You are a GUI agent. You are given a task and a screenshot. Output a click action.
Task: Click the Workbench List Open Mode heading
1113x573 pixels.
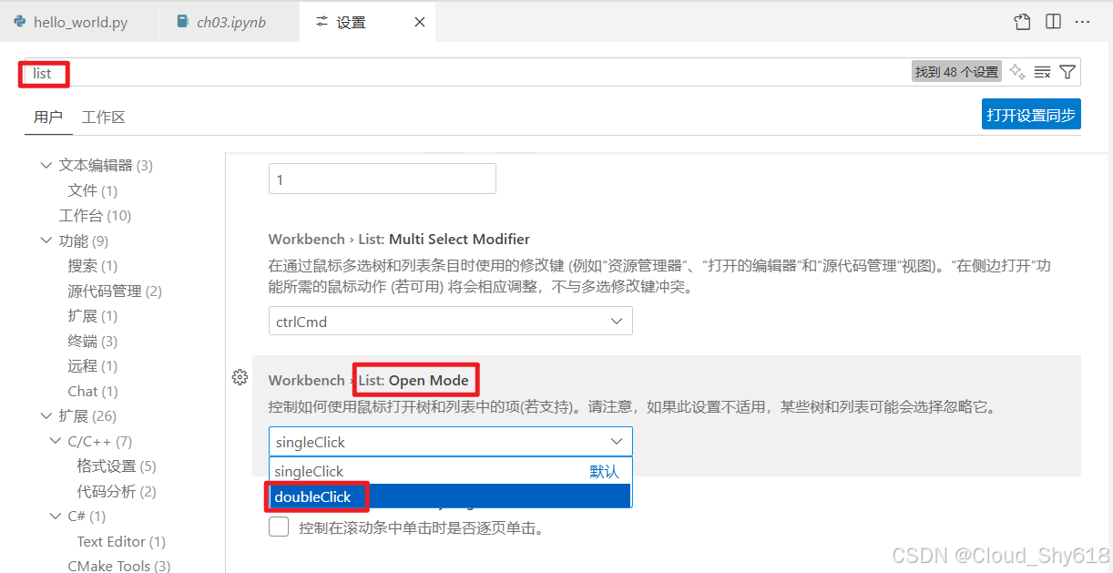(x=369, y=380)
